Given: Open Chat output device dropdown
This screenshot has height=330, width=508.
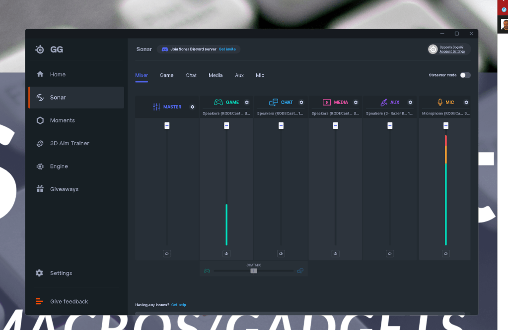Looking at the screenshot, I should 280,113.
